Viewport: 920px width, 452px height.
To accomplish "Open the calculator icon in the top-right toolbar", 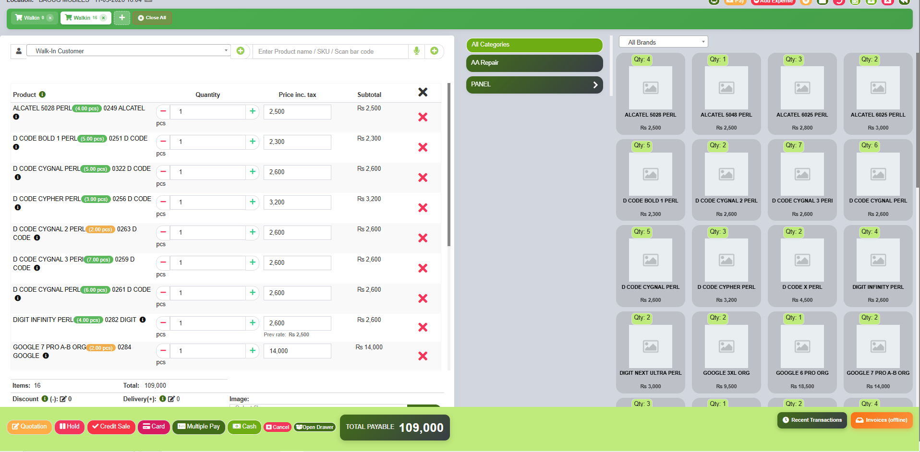I will pyautogui.click(x=855, y=2).
